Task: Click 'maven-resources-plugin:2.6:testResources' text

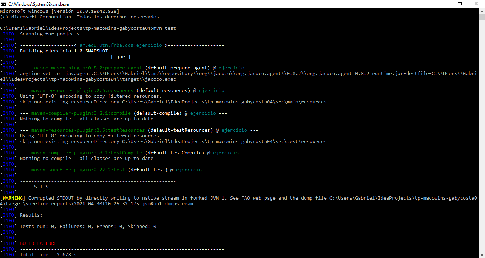Action: 88,130
